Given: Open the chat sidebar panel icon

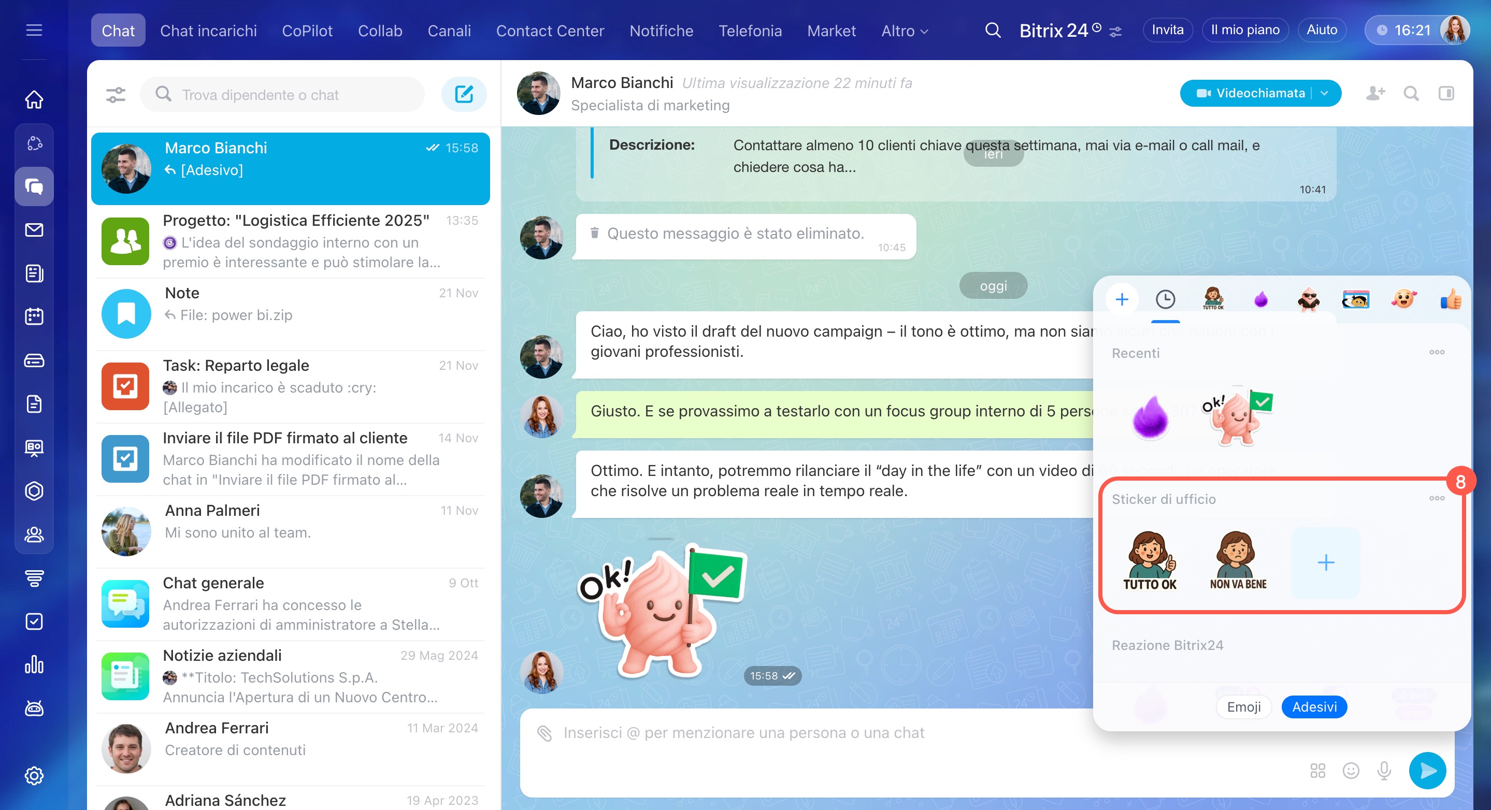Looking at the screenshot, I should pyautogui.click(x=1446, y=93).
